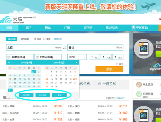Screen dimensions: 161x122
Task: Switch to 国内机票 domestic flights
Action: point(25,39)
